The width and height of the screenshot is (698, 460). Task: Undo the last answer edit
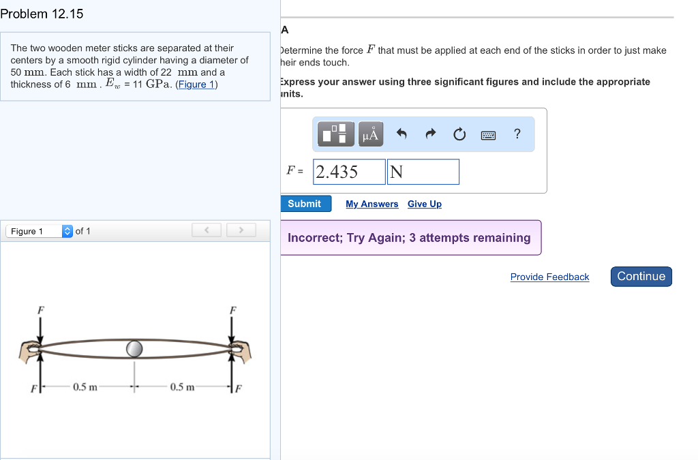(401, 134)
